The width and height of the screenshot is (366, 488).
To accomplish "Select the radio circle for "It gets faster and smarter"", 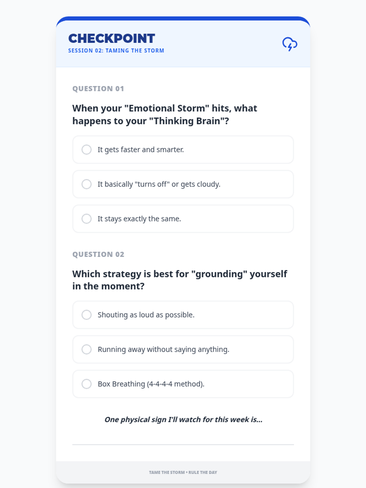I will pyautogui.click(x=87, y=150).
